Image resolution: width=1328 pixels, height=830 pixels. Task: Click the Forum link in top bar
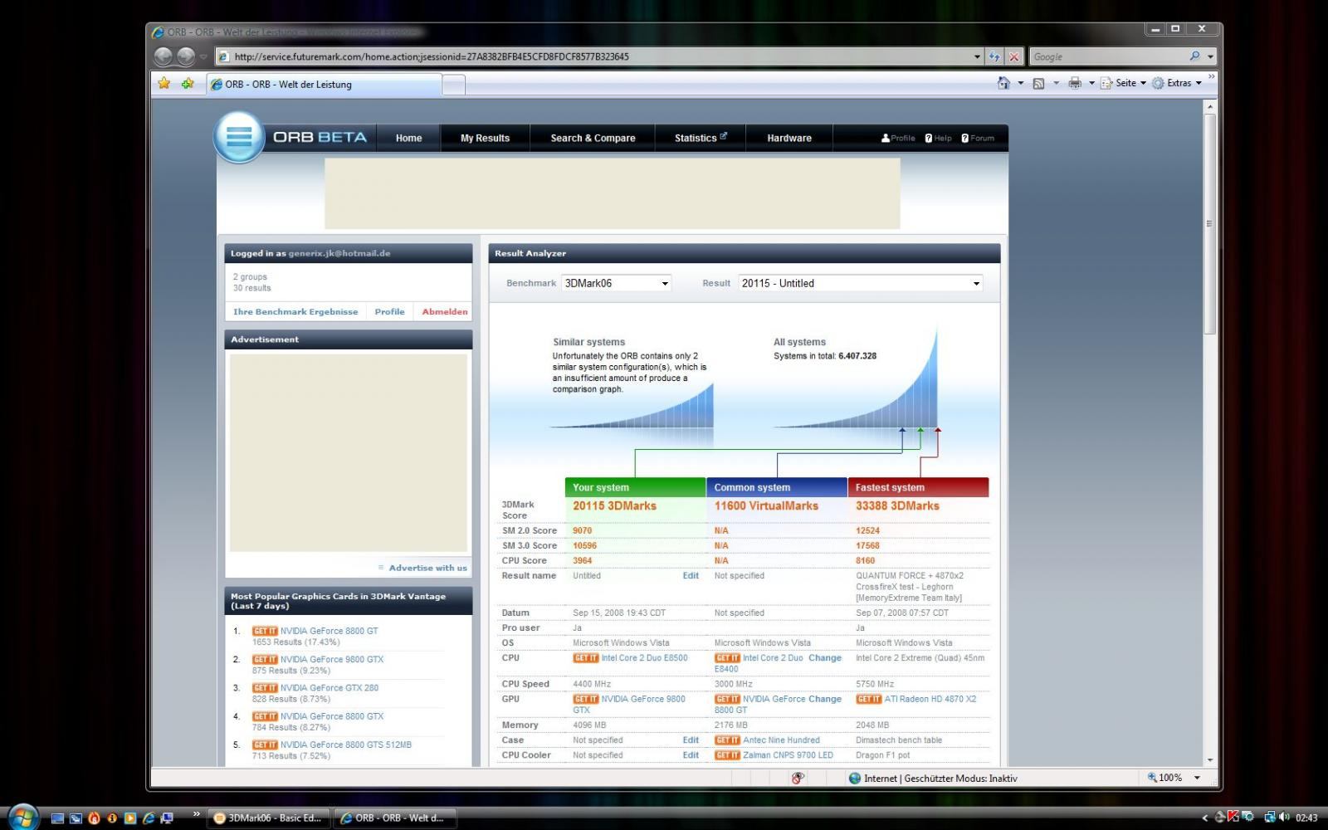[x=978, y=138]
